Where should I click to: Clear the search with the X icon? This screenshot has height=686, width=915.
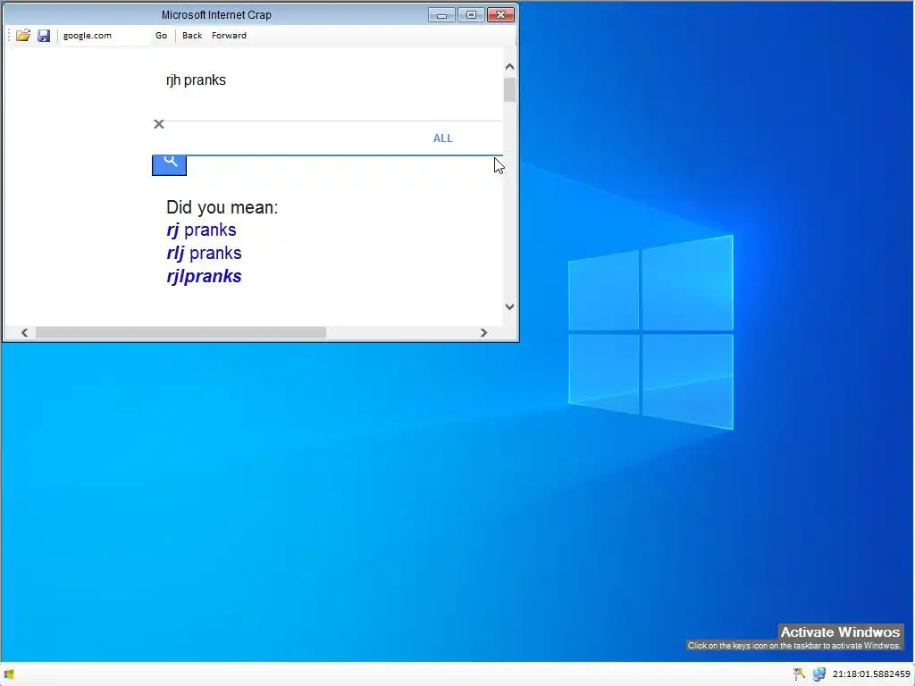point(159,124)
